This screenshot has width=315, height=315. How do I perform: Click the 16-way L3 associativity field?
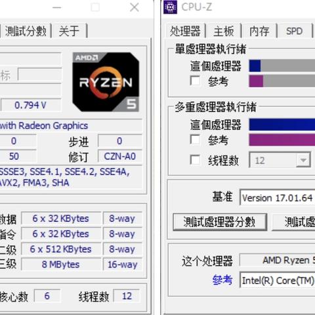pos(123,264)
